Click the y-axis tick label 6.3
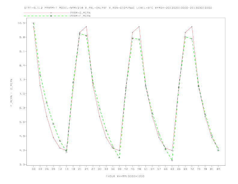The image size is (238, 184). click(x=22, y=108)
